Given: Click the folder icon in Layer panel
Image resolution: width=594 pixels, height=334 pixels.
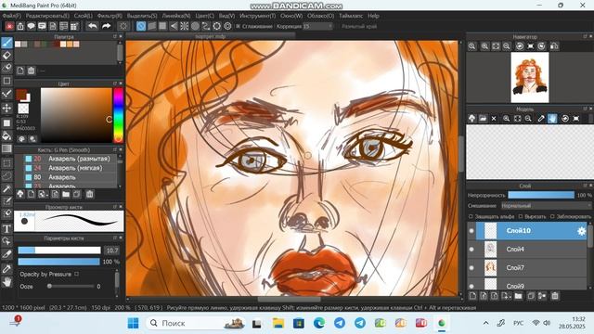Looking at the screenshot, I should tap(518, 296).
